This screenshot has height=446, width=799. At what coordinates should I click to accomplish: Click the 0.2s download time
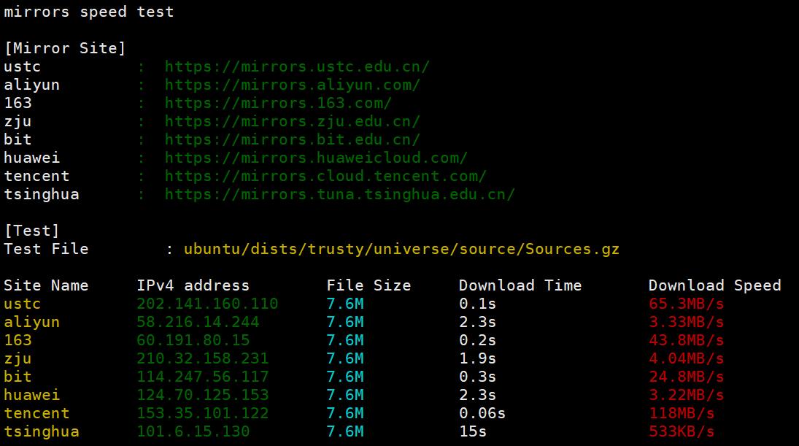pyautogui.click(x=477, y=340)
